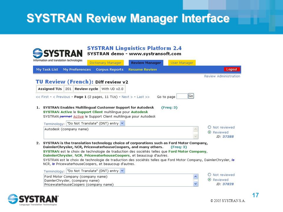
Task: Click the SYSTRAN Enables Multilingual Customer Support sentence
Action: (98, 107)
